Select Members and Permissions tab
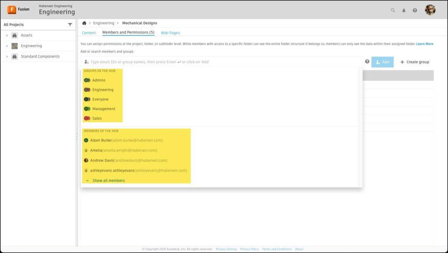The image size is (448, 253). pos(128,32)
